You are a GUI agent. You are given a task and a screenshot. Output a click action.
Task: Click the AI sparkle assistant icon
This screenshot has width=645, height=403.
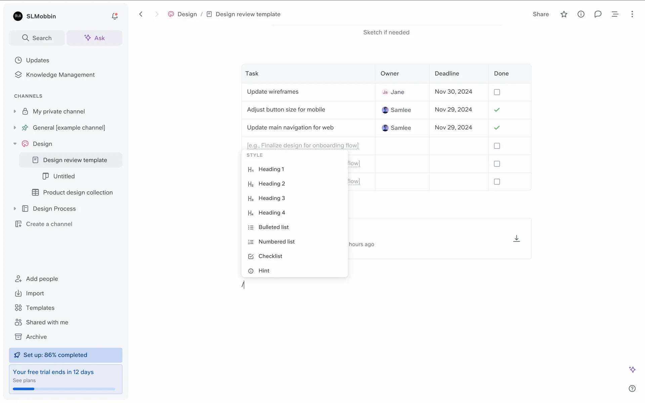click(632, 369)
